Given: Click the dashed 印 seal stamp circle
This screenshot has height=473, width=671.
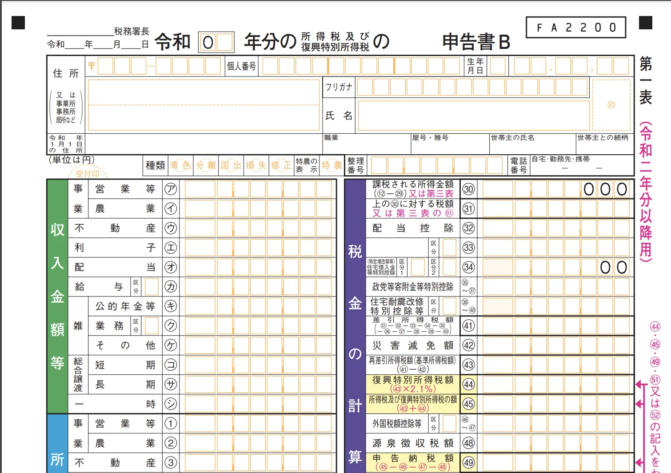Looking at the screenshot, I should tap(611, 105).
